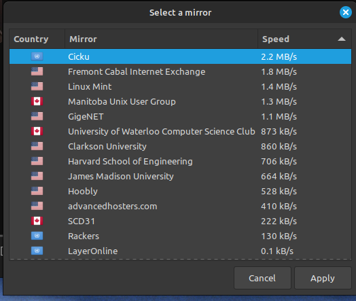Click the Canada flag next to University of Waterloo
The image size is (356, 301).
tap(37, 131)
